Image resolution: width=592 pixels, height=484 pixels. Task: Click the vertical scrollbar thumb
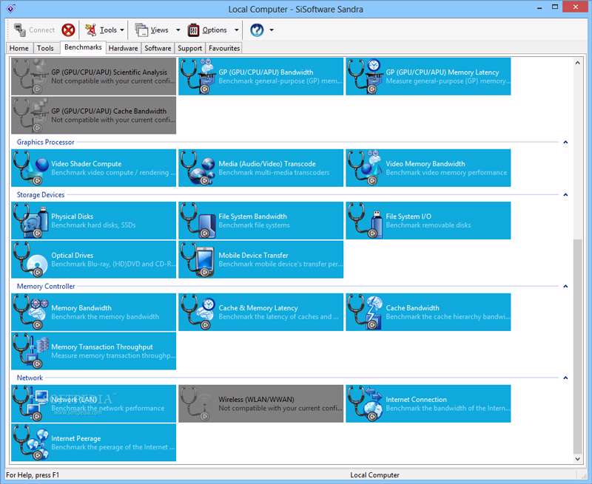click(578, 347)
